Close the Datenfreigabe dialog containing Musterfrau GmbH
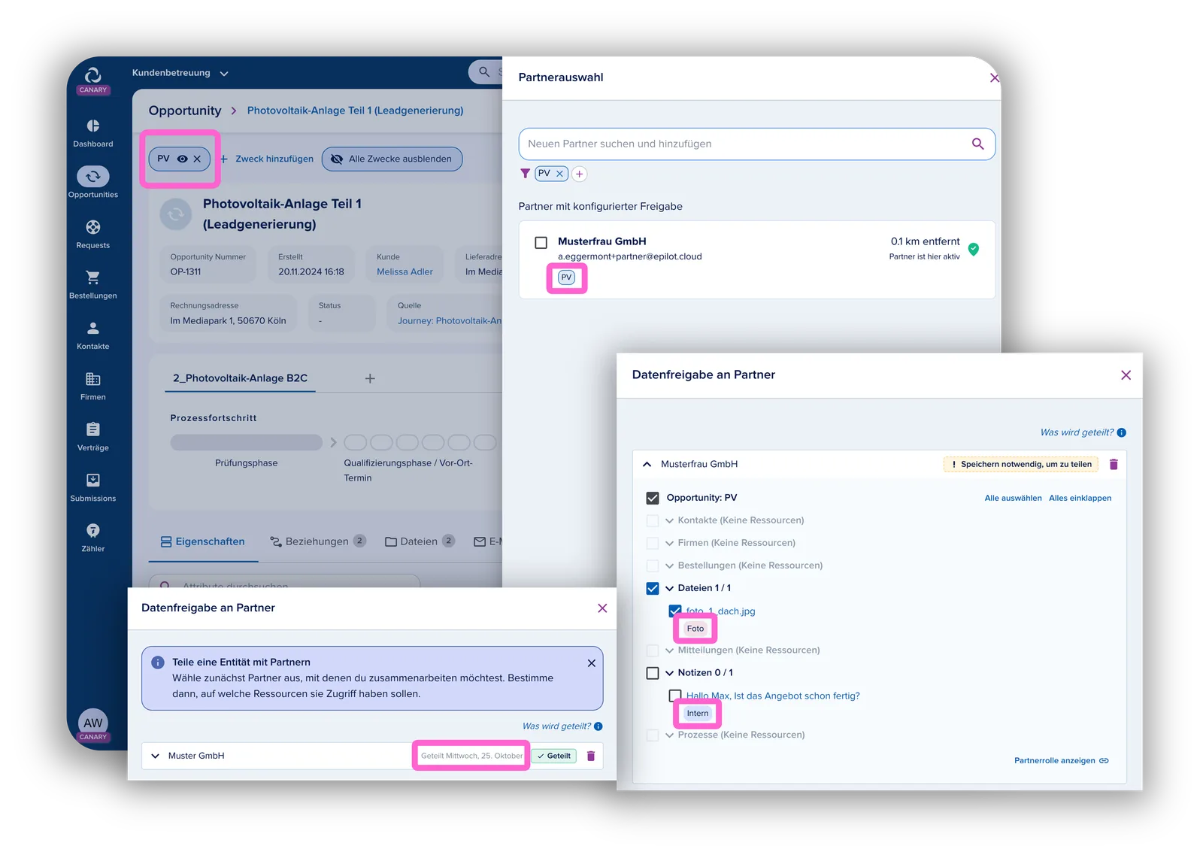This screenshot has width=1203, height=855. [x=1126, y=375]
